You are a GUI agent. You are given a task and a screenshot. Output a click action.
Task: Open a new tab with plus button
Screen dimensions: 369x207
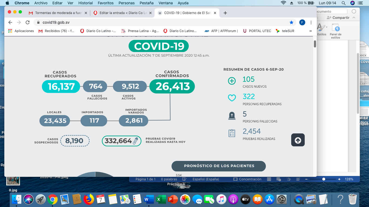(x=225, y=13)
